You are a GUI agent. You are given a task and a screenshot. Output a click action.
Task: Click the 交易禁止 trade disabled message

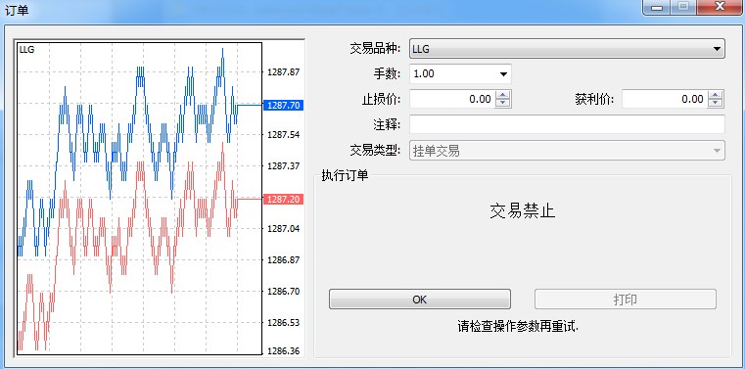pyautogui.click(x=522, y=210)
